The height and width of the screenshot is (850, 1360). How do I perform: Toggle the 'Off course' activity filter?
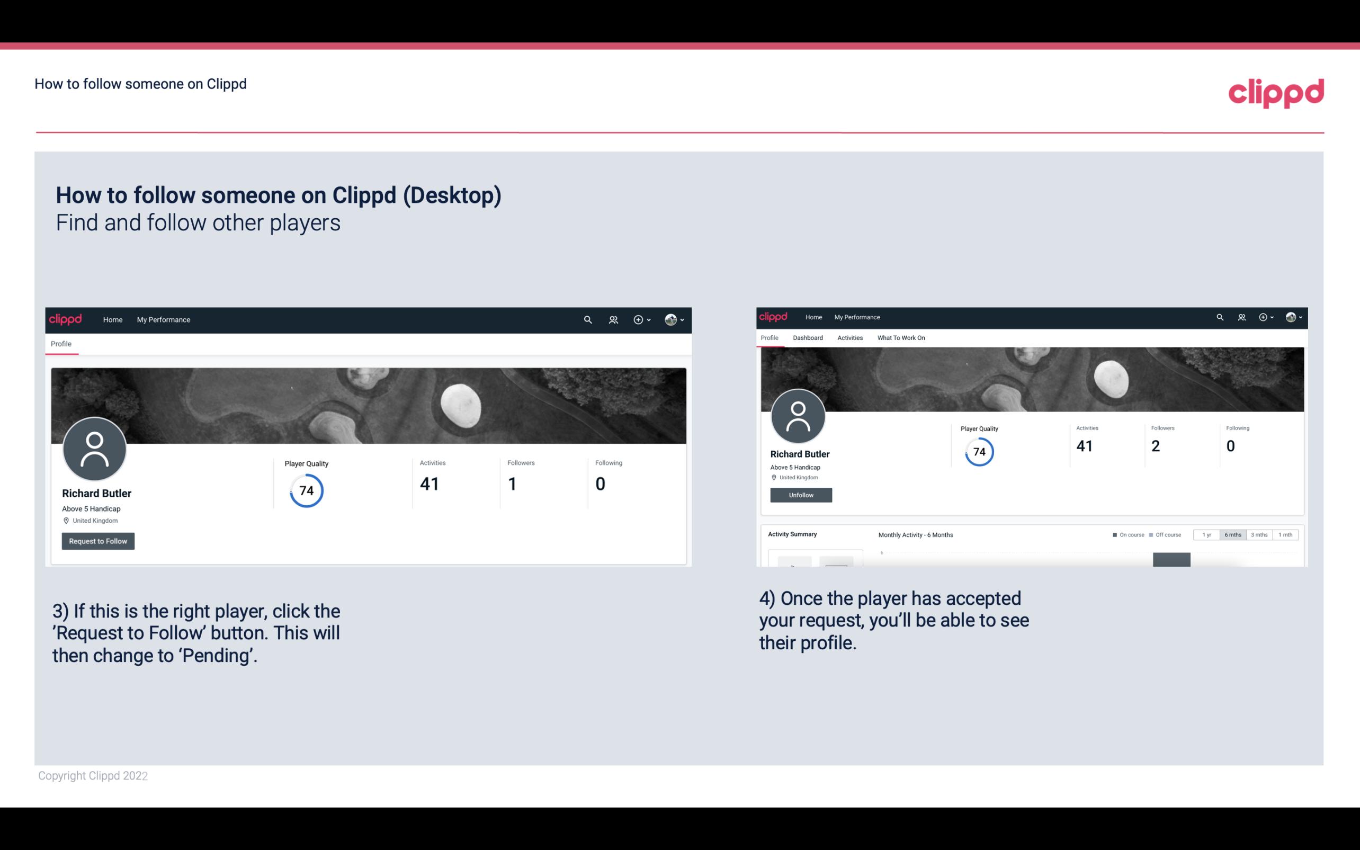(x=1168, y=535)
